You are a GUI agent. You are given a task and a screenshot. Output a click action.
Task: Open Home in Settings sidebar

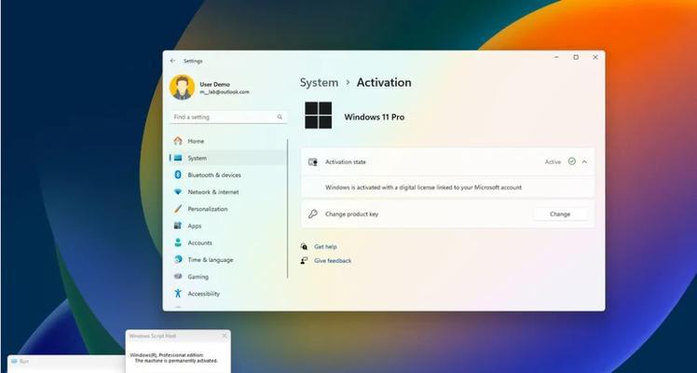pyautogui.click(x=228, y=141)
